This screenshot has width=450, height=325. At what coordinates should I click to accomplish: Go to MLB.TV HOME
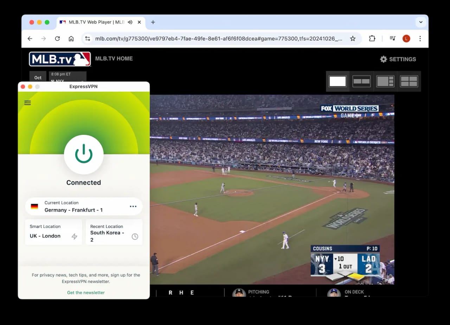(x=114, y=59)
